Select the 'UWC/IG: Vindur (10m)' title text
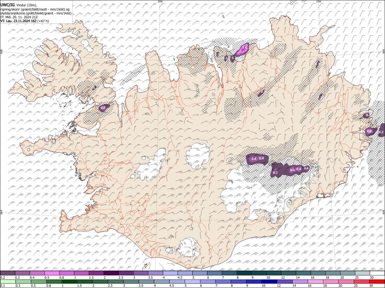Image resolution: width=385 pixels, height=288 pixels. click(19, 5)
